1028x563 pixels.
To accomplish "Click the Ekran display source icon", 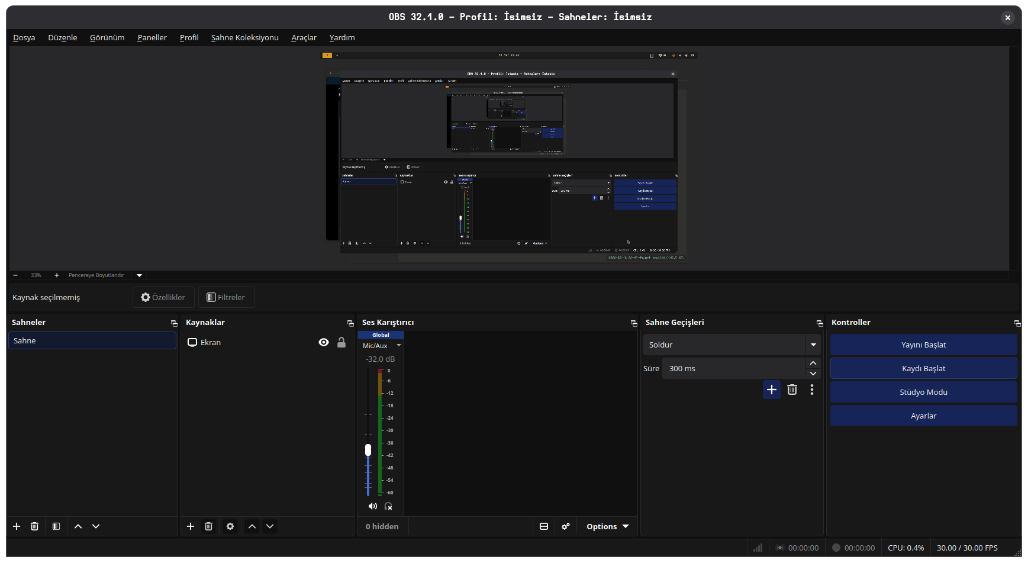I will 192,342.
